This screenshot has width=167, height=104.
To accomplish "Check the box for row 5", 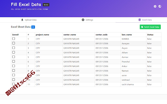I will (14, 57).
